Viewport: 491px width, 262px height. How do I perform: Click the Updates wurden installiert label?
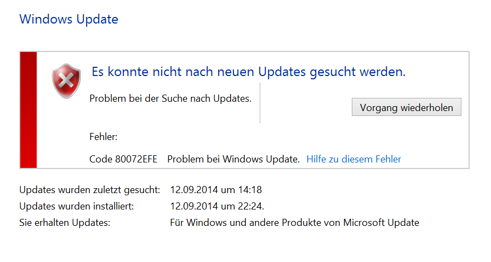(x=76, y=206)
